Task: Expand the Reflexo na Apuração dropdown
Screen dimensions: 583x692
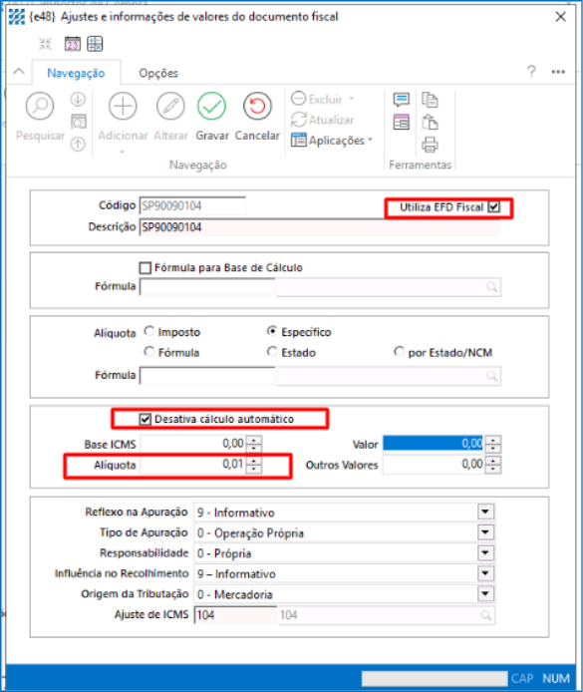Action: (x=485, y=512)
